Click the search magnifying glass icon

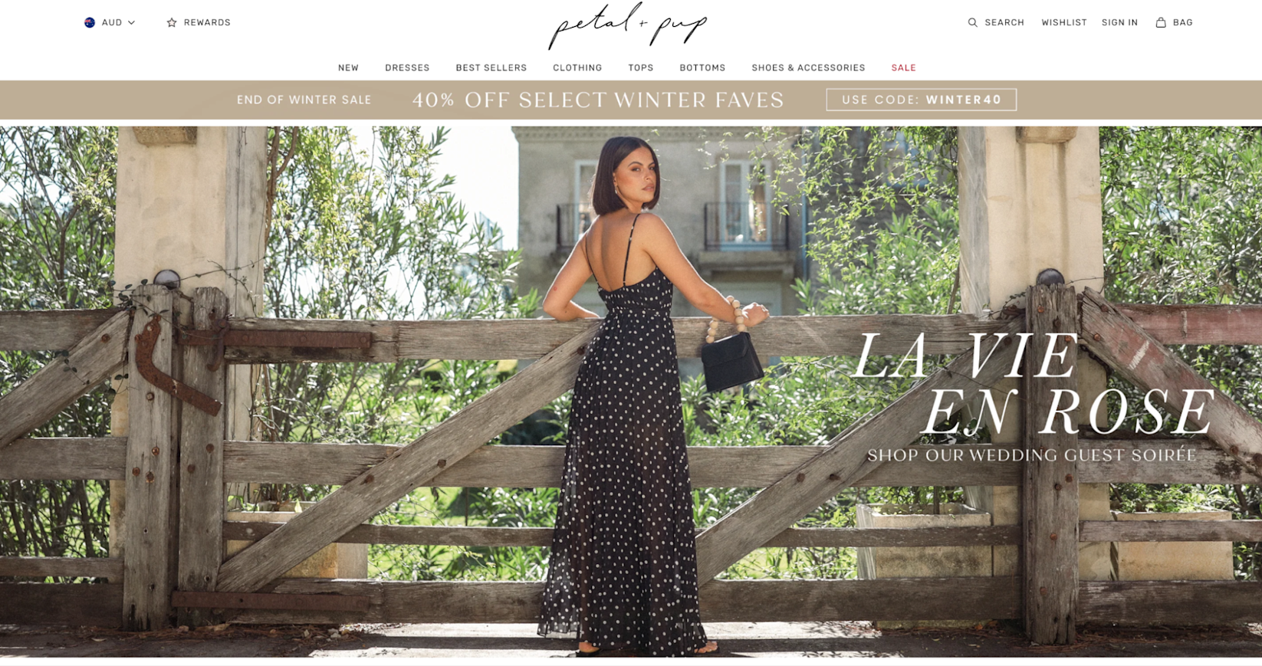point(972,22)
